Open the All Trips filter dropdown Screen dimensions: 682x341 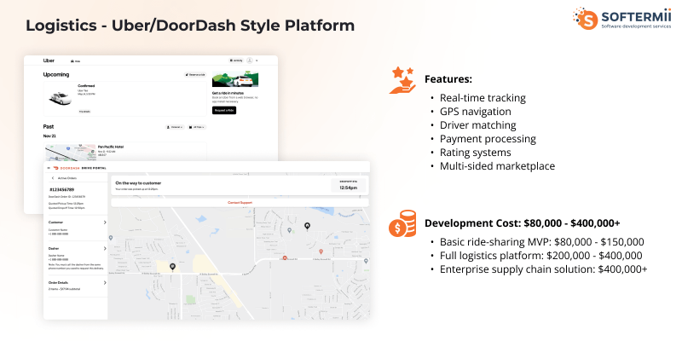198,127
